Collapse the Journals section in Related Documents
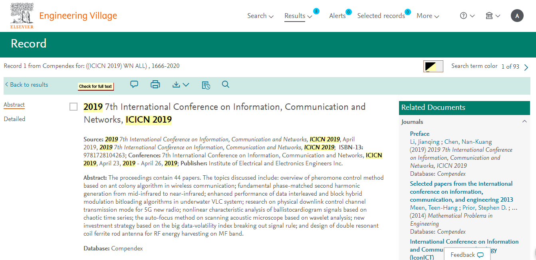 (x=524, y=121)
